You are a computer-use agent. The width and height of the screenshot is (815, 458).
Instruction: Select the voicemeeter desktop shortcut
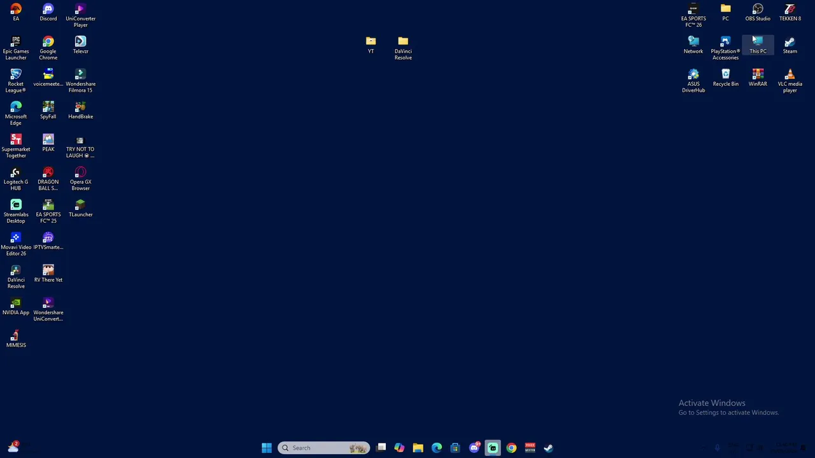(48, 78)
